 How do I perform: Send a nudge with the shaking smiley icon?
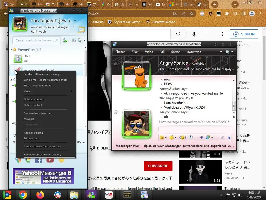183,137
